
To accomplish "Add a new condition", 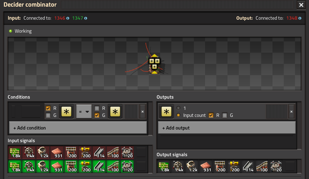I will (x=78, y=128).
